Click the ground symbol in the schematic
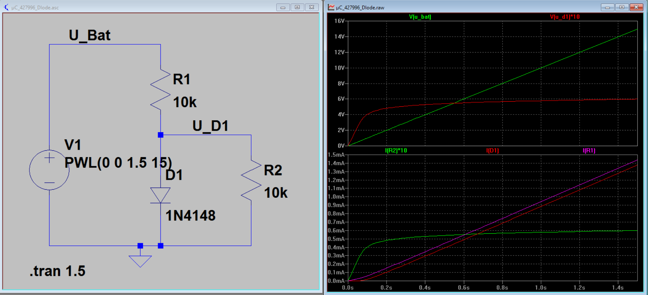Screen dimensions: 648x295 pos(140,261)
